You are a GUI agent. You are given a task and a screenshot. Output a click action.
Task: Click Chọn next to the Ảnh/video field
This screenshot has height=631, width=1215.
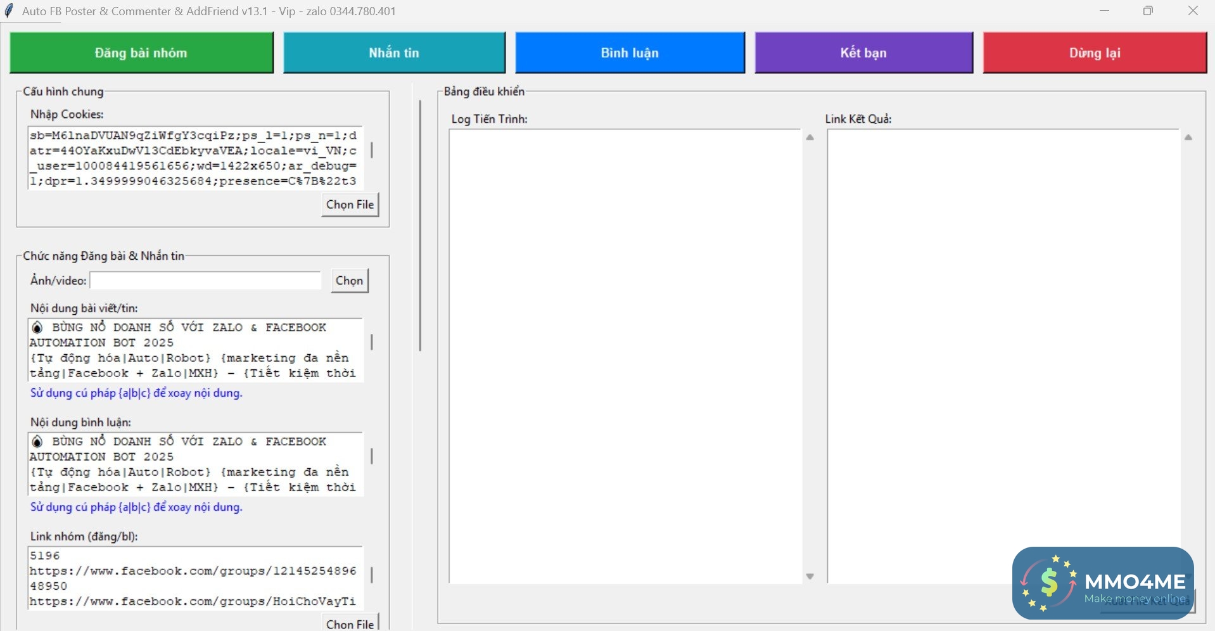click(349, 281)
